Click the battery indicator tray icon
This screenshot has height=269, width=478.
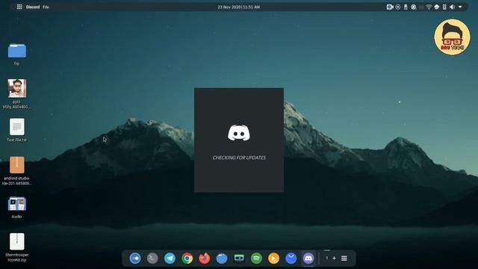[444, 7]
